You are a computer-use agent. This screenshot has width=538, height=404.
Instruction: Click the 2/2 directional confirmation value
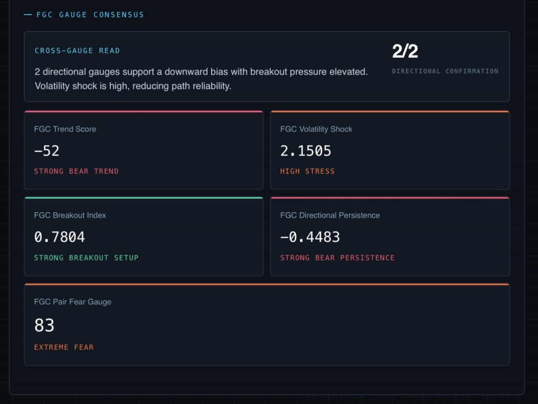point(405,51)
